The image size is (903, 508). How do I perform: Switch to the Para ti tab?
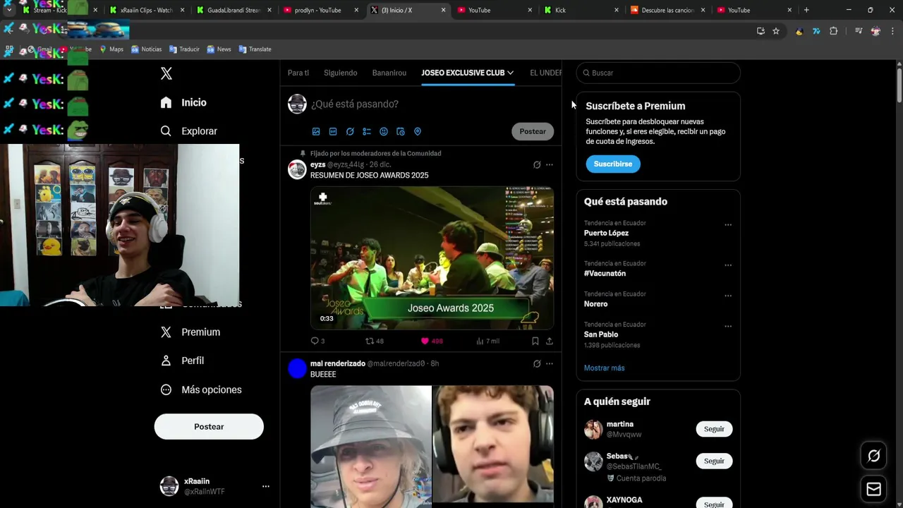coord(298,73)
